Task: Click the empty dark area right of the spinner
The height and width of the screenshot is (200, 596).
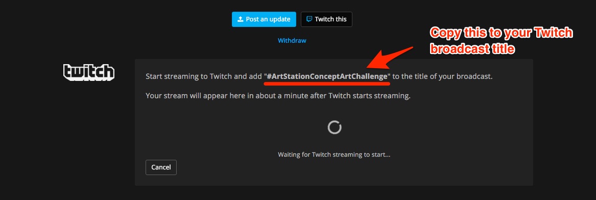Action: (437, 128)
